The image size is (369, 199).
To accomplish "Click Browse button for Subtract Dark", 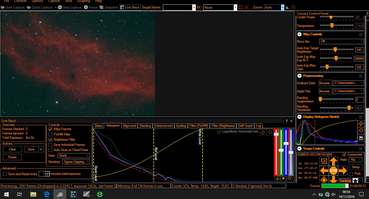I will 325,83.
